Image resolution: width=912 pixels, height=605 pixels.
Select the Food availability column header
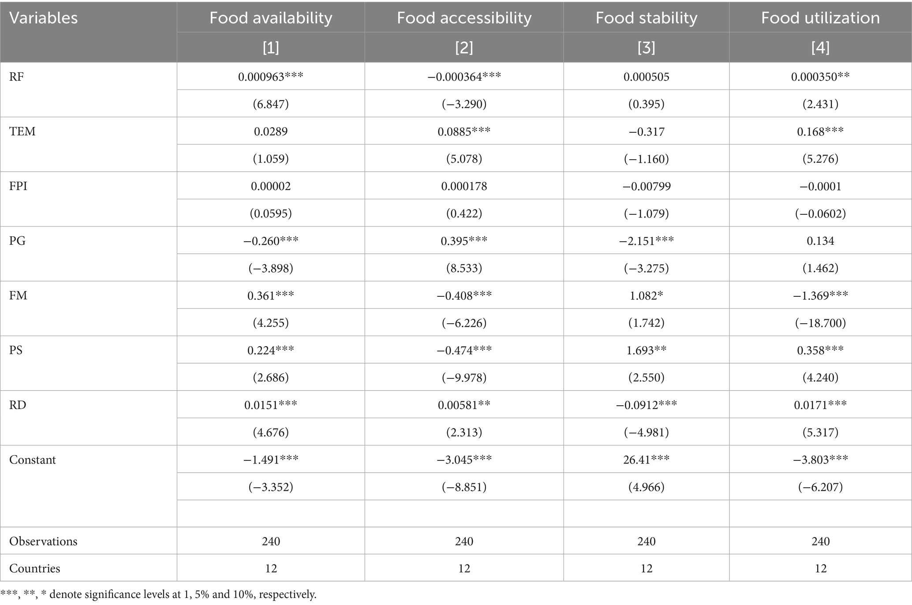pyautogui.click(x=270, y=18)
